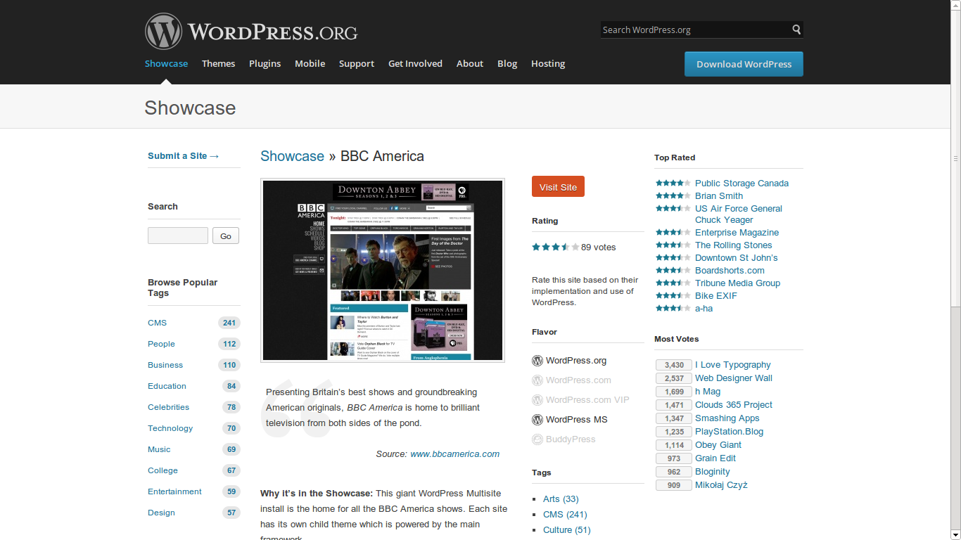
Task: Click the WordPress.org flavor icon
Action: pos(537,361)
